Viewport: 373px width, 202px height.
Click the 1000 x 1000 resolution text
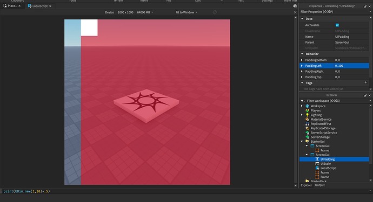[x=125, y=12]
